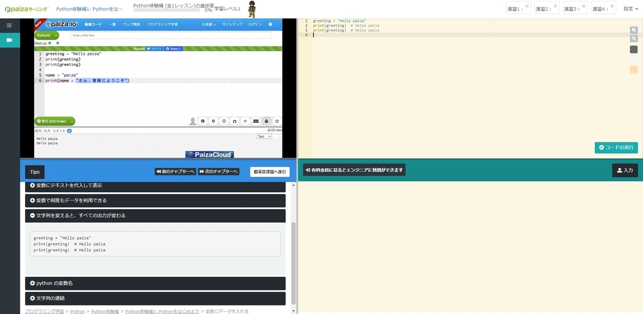Click plus icon to add file in video
This screenshot has width=643, height=314.
pos(57,43)
